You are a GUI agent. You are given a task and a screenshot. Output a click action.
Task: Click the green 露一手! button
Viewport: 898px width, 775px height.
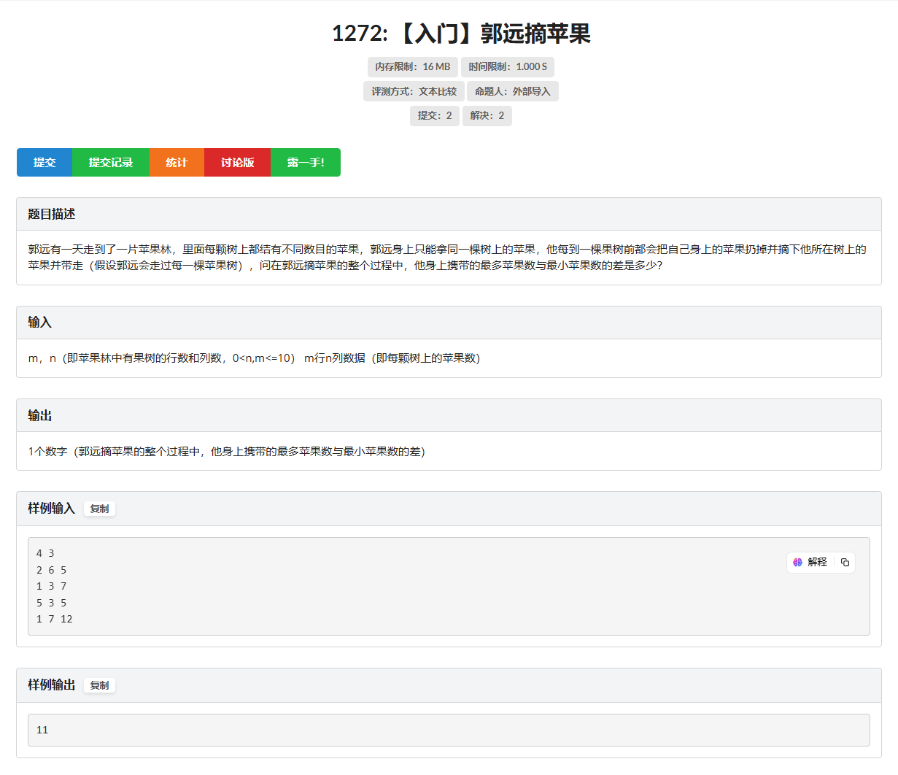tap(306, 162)
